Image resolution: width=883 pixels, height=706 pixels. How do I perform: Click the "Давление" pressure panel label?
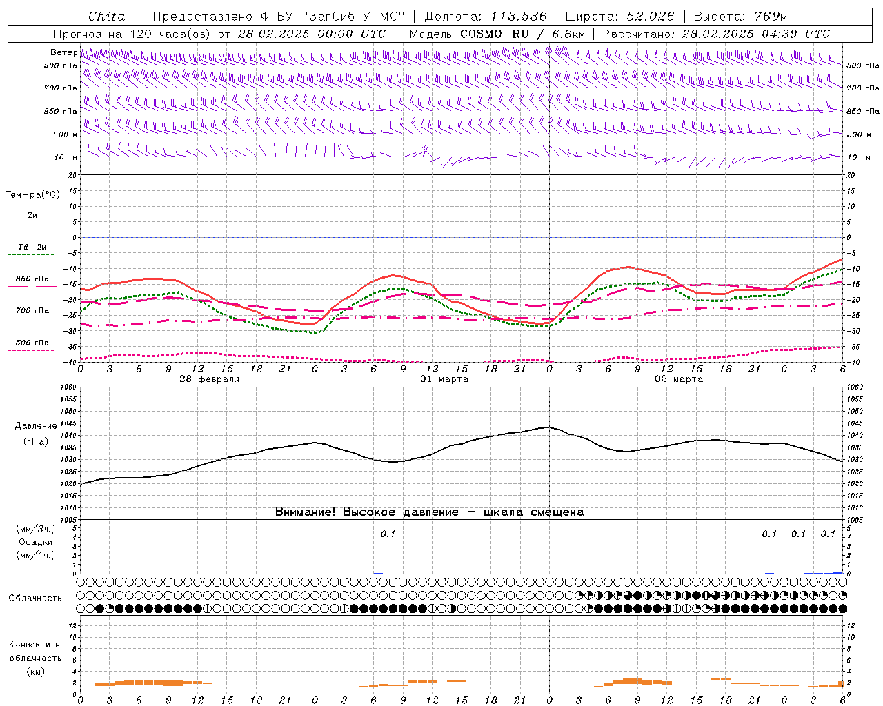click(36, 426)
